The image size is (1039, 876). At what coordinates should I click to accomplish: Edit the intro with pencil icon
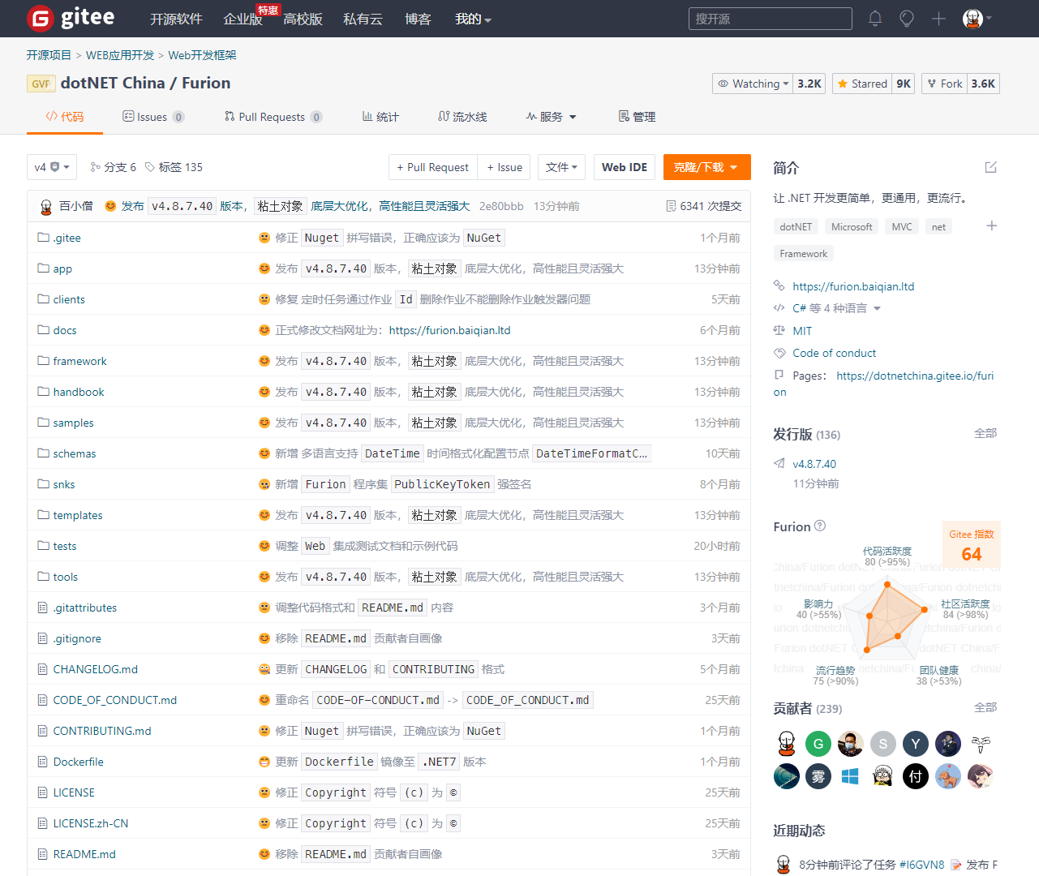tap(990, 167)
